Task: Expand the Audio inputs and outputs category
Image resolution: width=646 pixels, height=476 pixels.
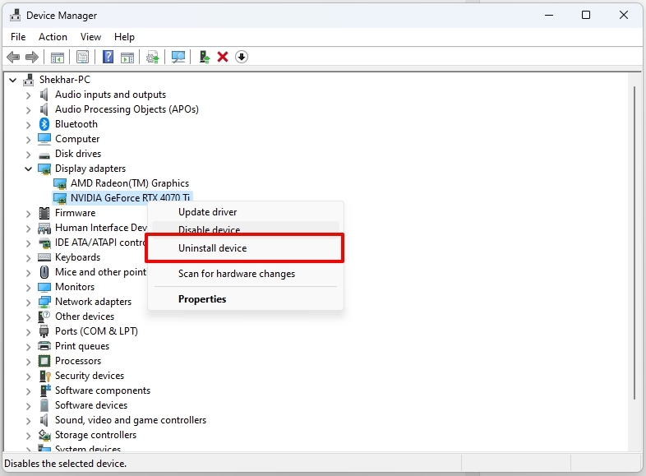Action: click(x=28, y=95)
